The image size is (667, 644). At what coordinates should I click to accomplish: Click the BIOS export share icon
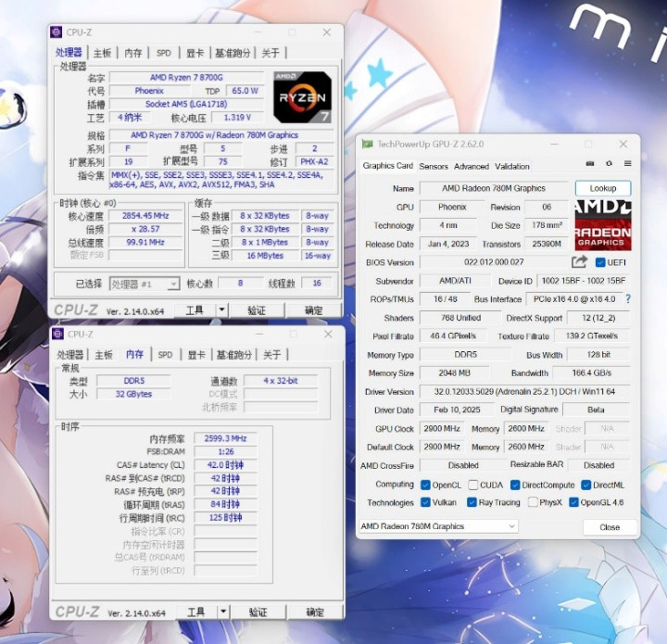[x=579, y=262]
